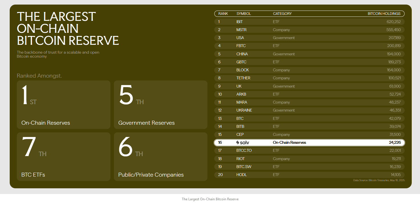Viewport: 420px width, 204px height.
Task: Click the image caption below the graphic
Action: tap(210, 199)
